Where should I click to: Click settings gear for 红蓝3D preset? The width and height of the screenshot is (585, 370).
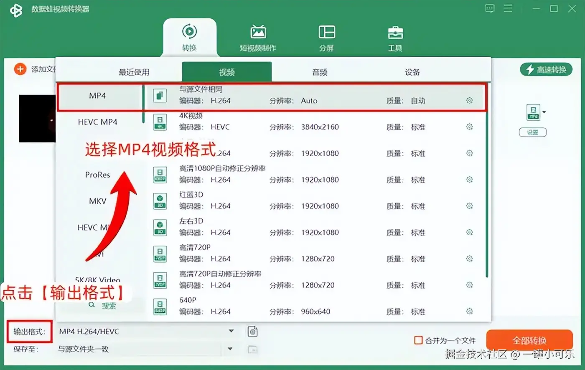click(469, 206)
